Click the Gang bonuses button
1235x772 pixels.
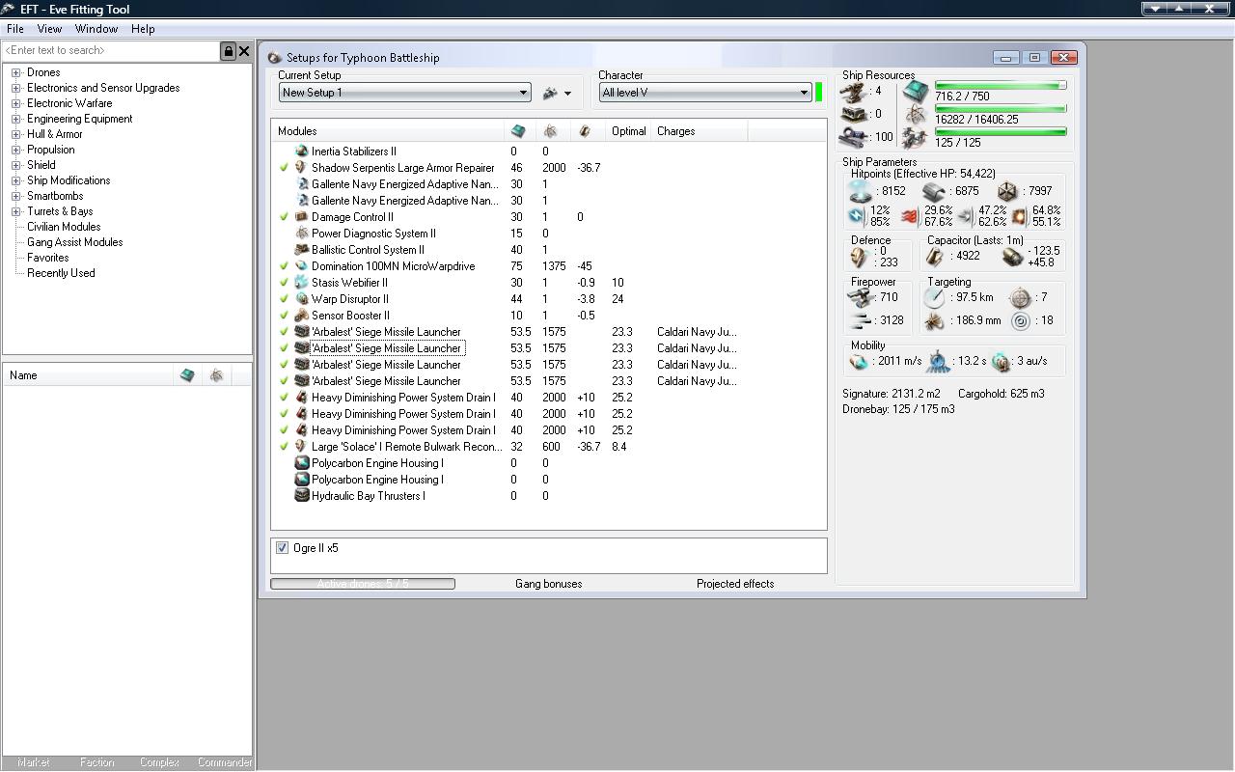(x=549, y=584)
